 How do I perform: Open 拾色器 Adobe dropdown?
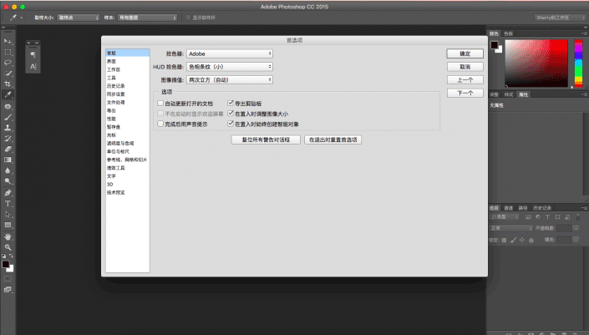pos(230,53)
